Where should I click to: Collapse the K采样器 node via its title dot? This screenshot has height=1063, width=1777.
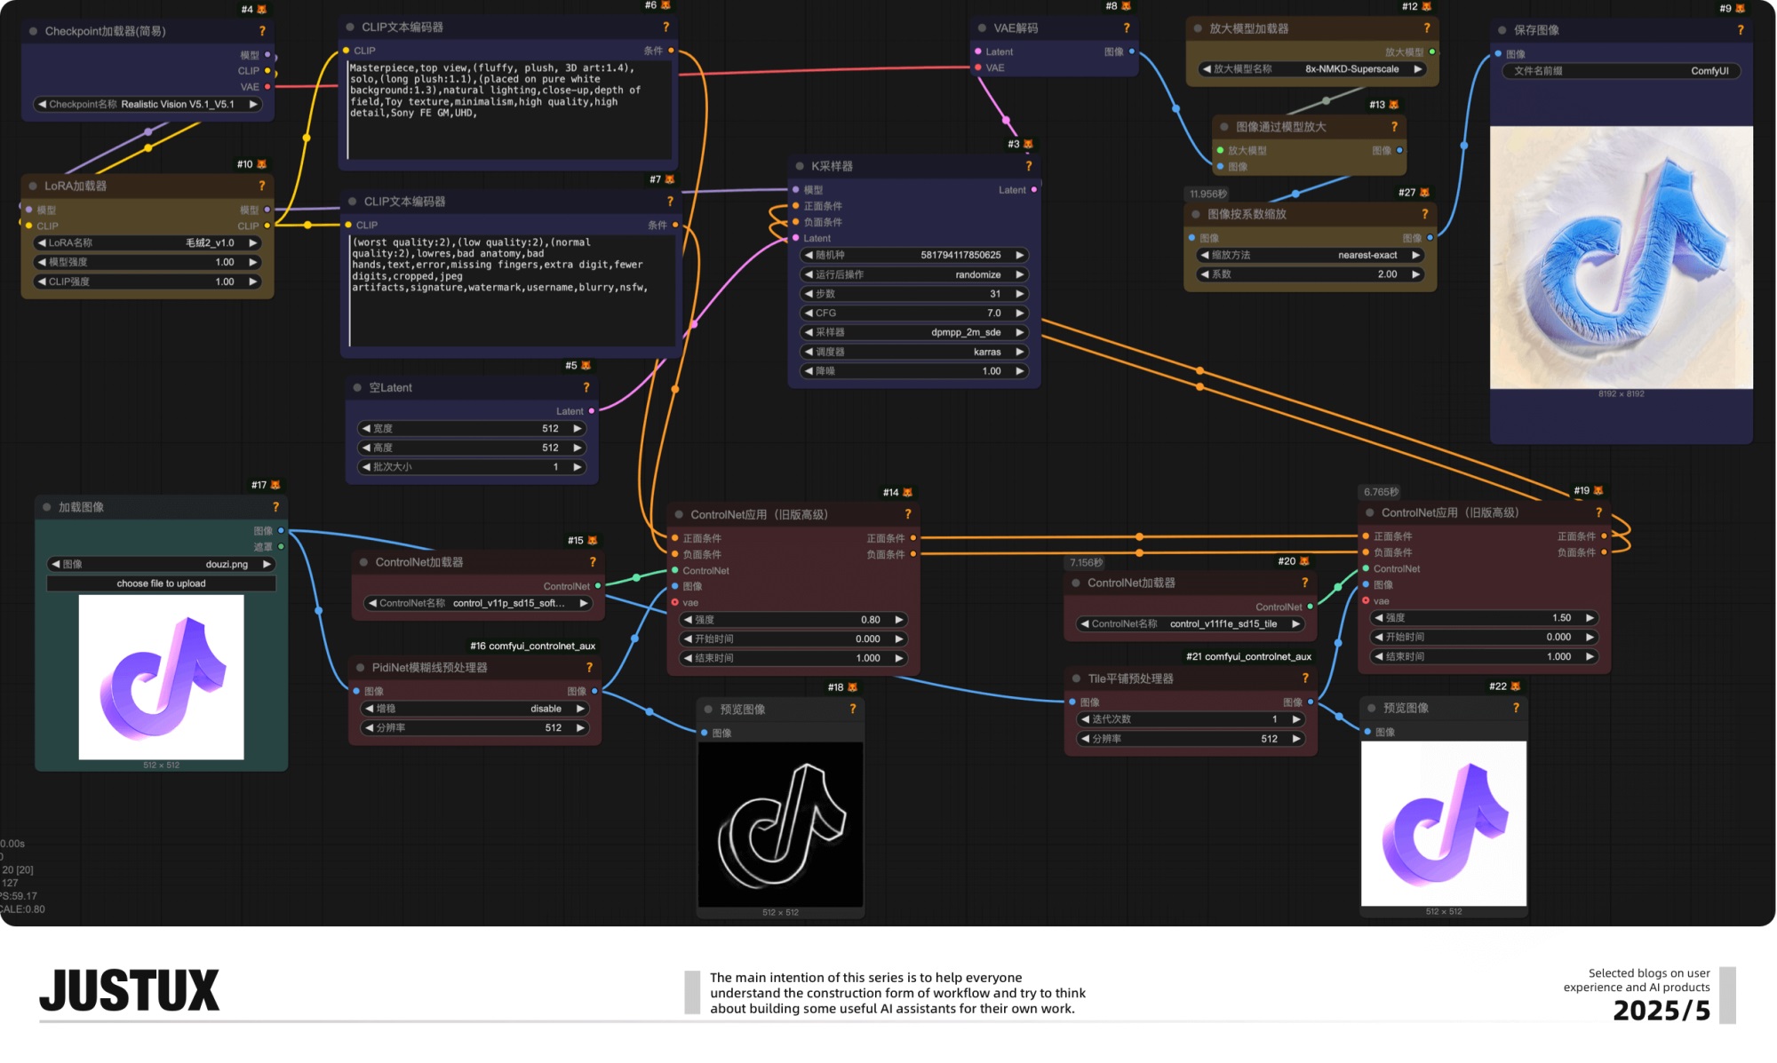[x=800, y=166]
